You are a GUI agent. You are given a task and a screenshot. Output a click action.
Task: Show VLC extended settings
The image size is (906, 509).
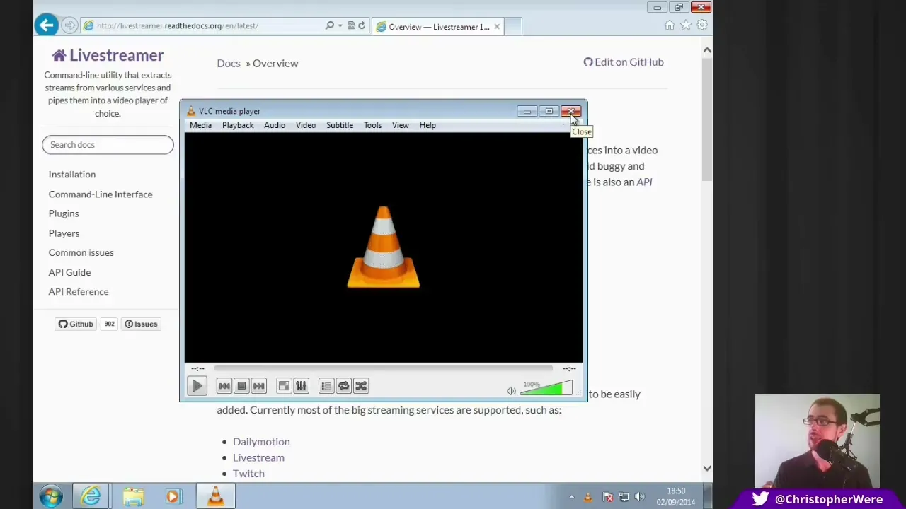[x=301, y=386]
